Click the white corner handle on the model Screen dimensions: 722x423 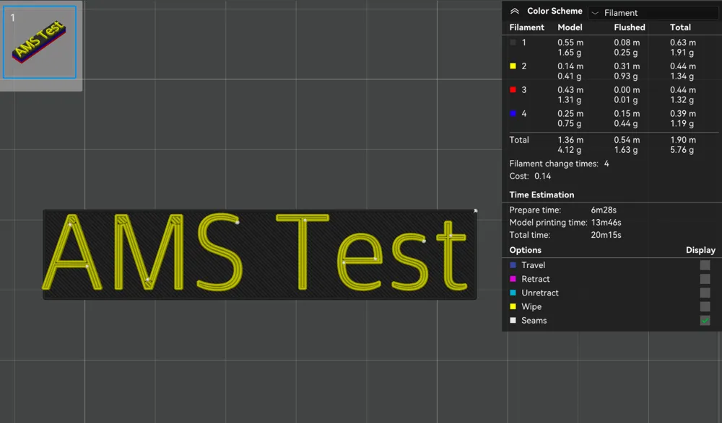pyautogui.click(x=474, y=211)
